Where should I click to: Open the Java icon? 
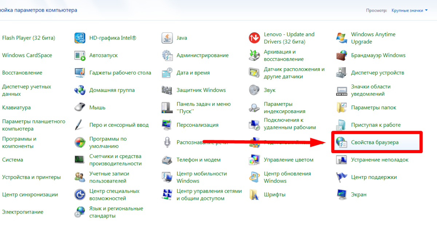(x=167, y=38)
